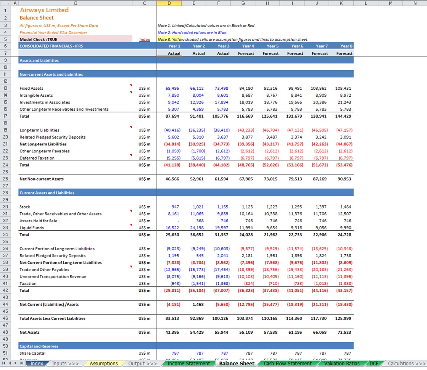Screen dimensions: 427x370
Task: Click comment indicator on Intangible Assets row
Action: [x=131, y=93]
